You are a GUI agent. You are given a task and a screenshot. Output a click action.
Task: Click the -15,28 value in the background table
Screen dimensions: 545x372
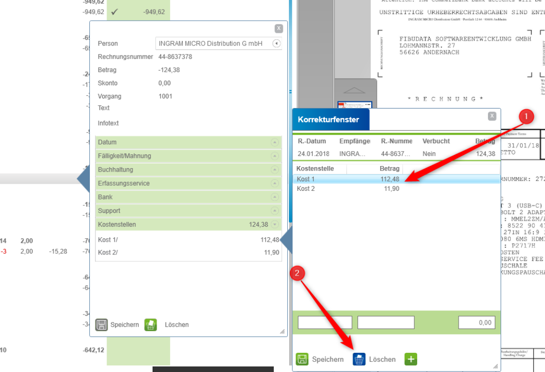[x=58, y=251]
